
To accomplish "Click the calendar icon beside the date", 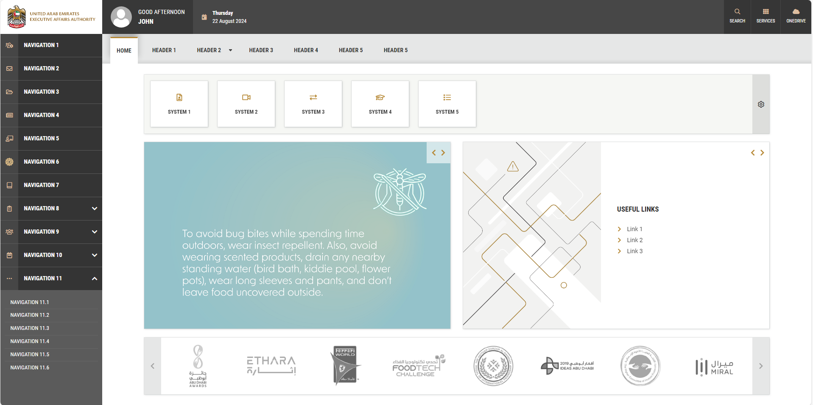I will pos(204,17).
